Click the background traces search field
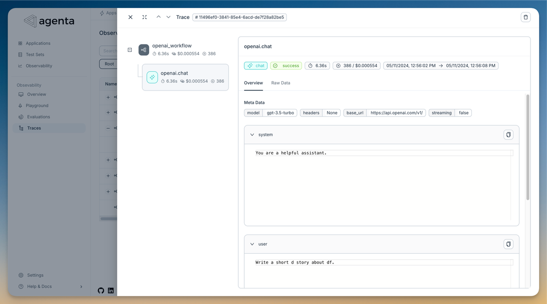 [108, 51]
